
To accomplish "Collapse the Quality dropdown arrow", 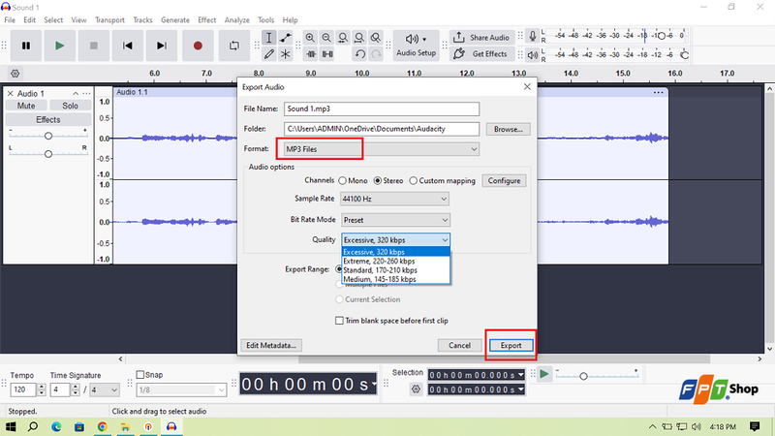I will [x=445, y=240].
